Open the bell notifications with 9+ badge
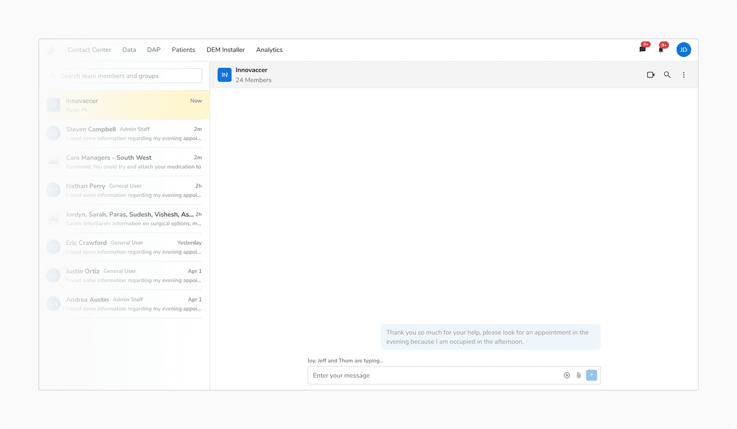The width and height of the screenshot is (737, 429). [662, 48]
